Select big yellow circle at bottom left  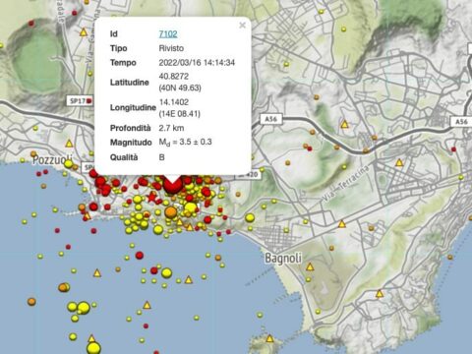point(93,348)
